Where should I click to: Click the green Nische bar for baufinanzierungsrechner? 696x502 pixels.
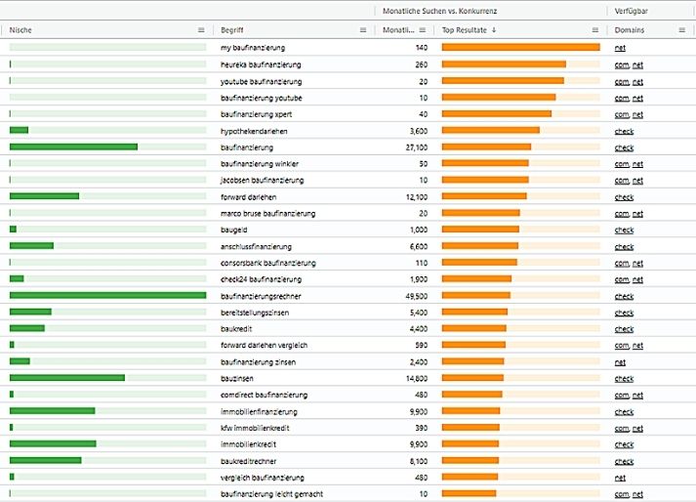point(107,296)
